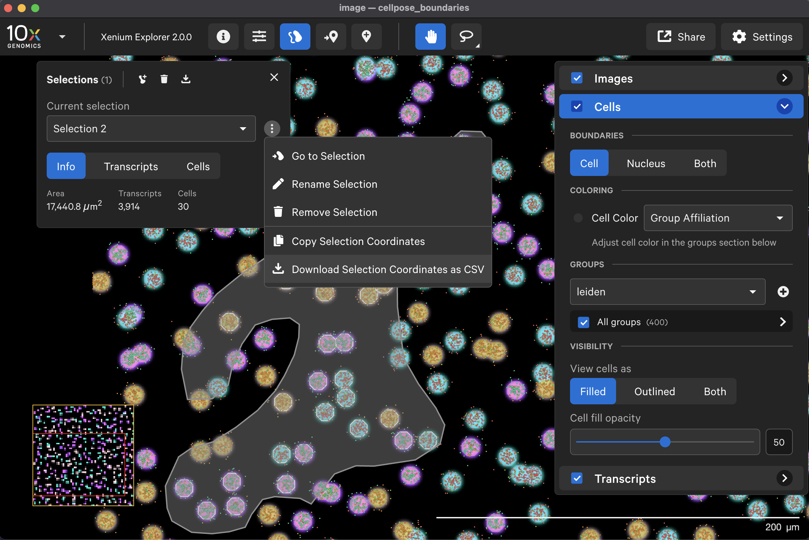809x540 pixels.
Task: Open the Group Affiliation coloring dropdown
Action: (718, 218)
